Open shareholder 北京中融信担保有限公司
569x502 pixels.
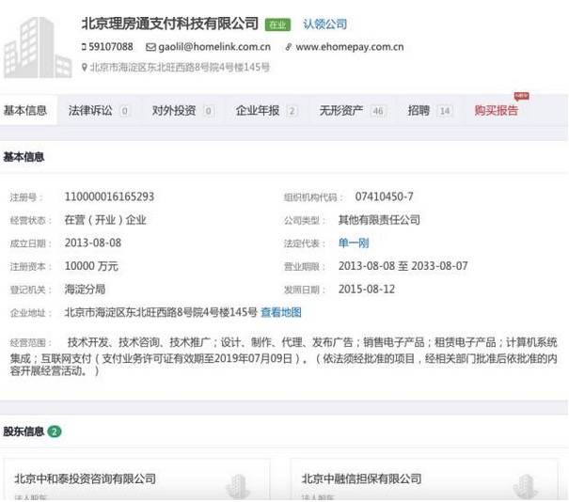pyautogui.click(x=361, y=478)
